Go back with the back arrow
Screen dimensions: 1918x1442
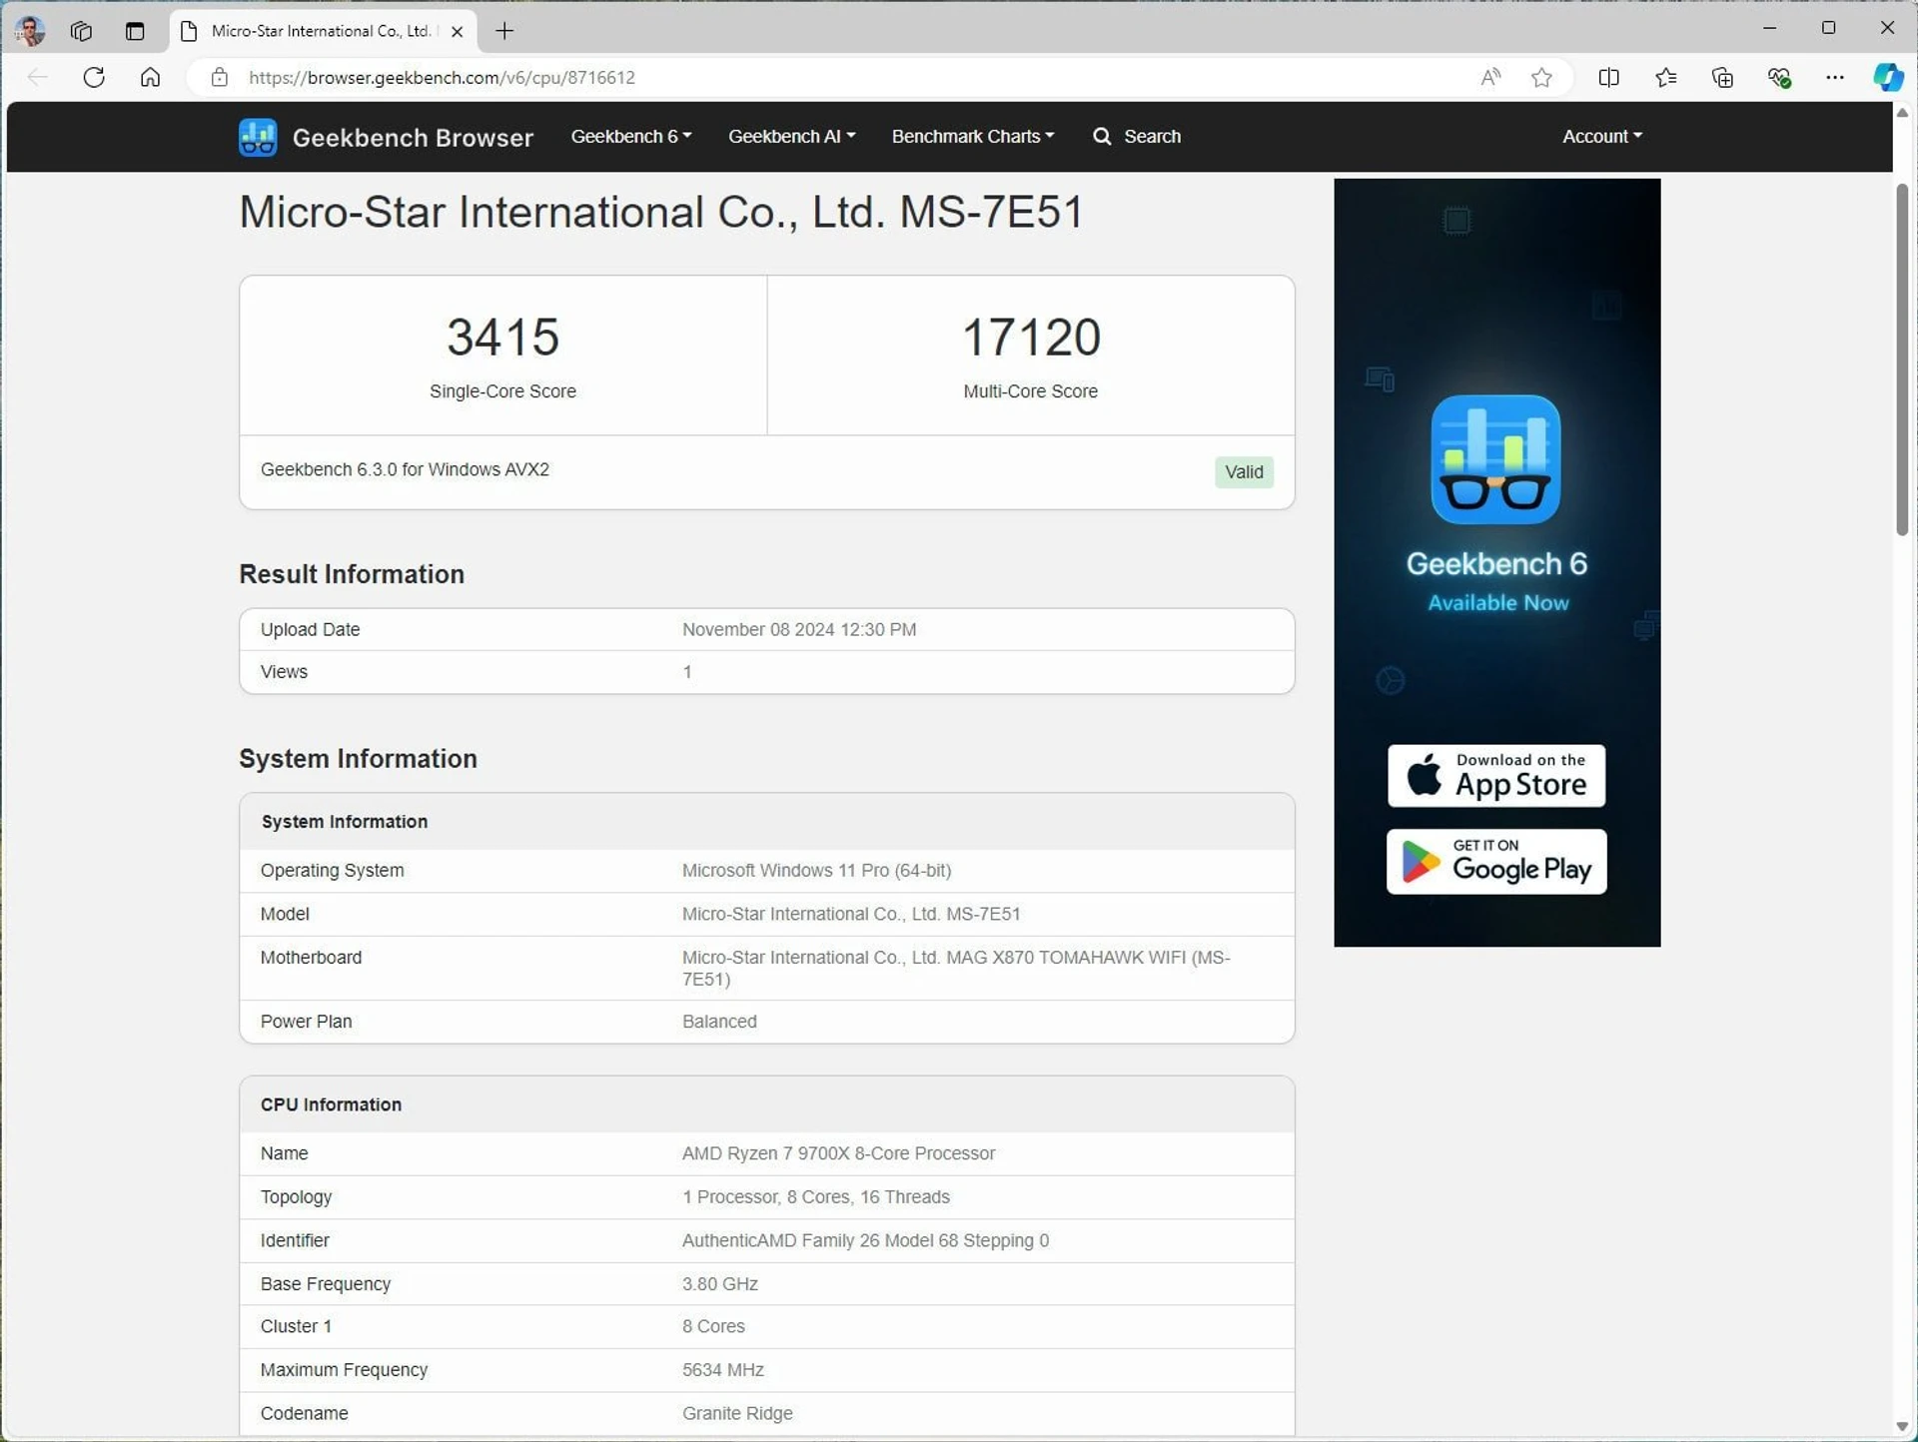click(x=38, y=77)
